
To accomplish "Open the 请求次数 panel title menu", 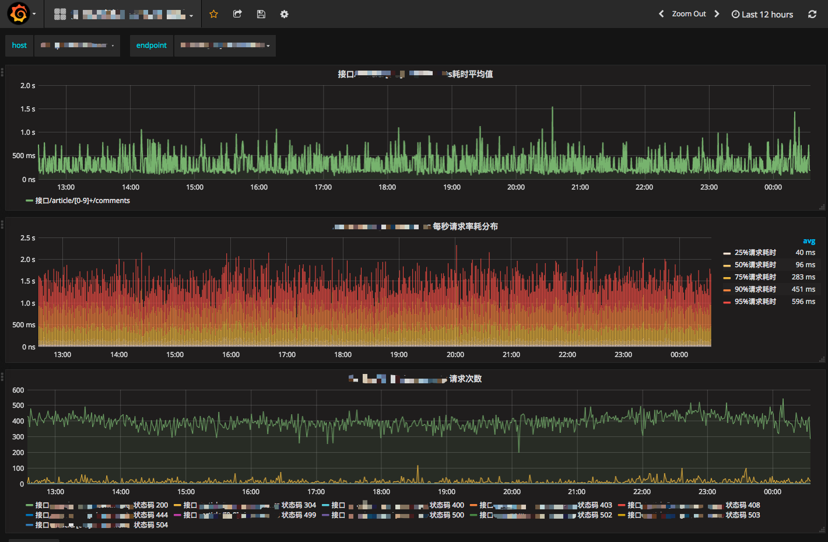I will 415,379.
